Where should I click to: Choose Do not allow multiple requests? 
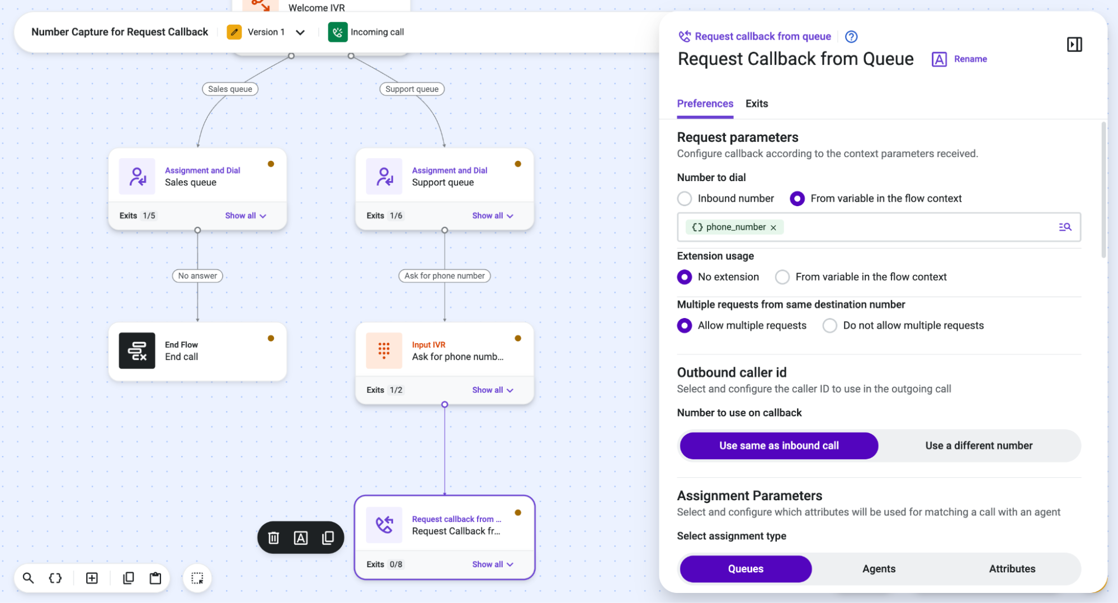pos(829,325)
